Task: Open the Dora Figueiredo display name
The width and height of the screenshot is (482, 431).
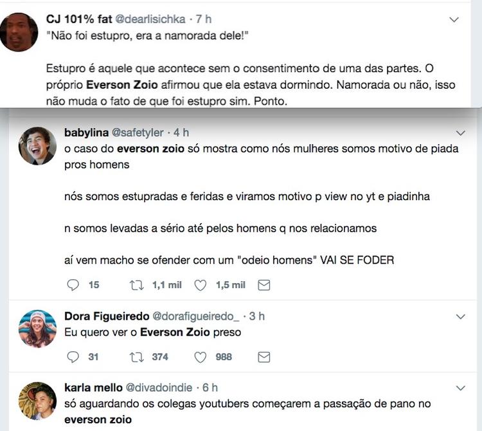Action: [x=107, y=316]
